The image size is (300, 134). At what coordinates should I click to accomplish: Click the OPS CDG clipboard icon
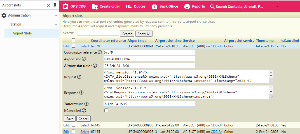coord(65,6)
